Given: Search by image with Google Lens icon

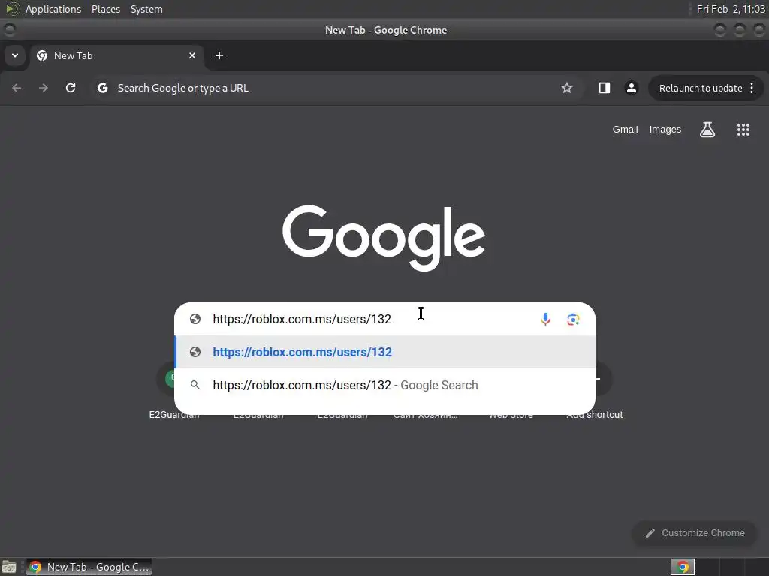Looking at the screenshot, I should pos(573,319).
